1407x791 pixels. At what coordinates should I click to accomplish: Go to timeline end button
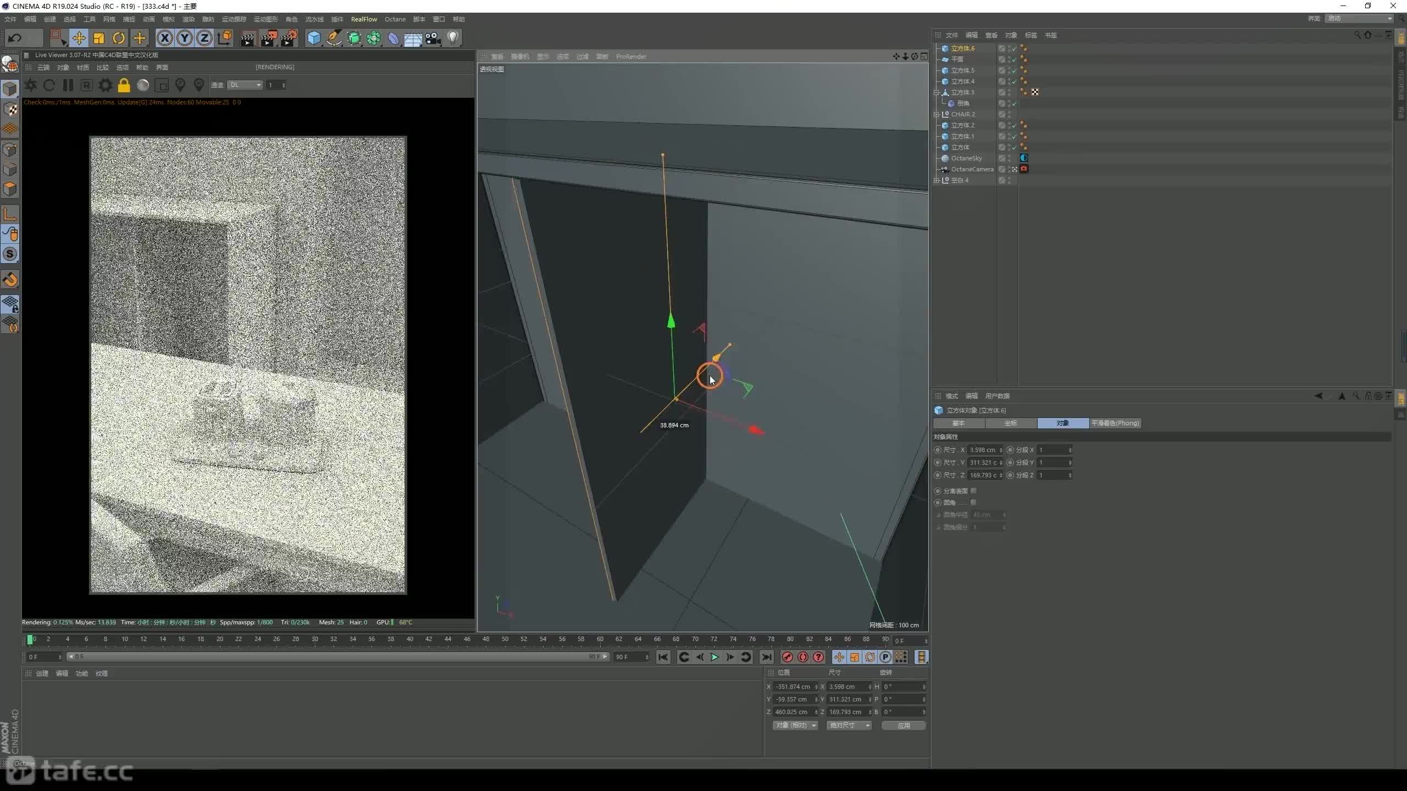click(x=766, y=657)
